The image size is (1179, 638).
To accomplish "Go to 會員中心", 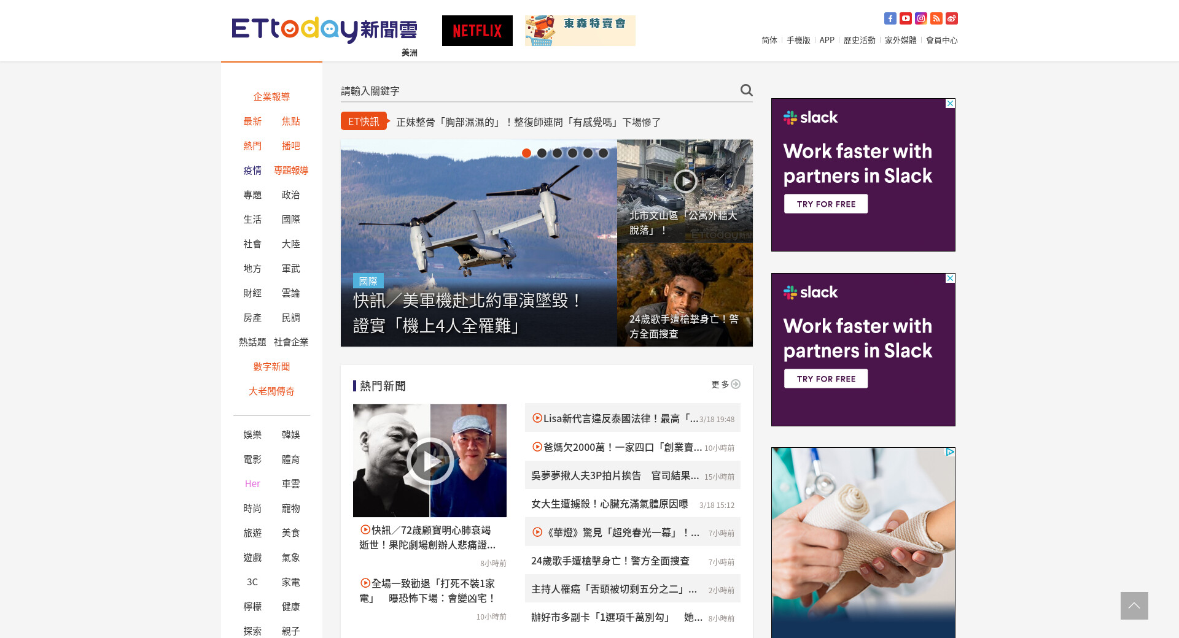I will (942, 40).
